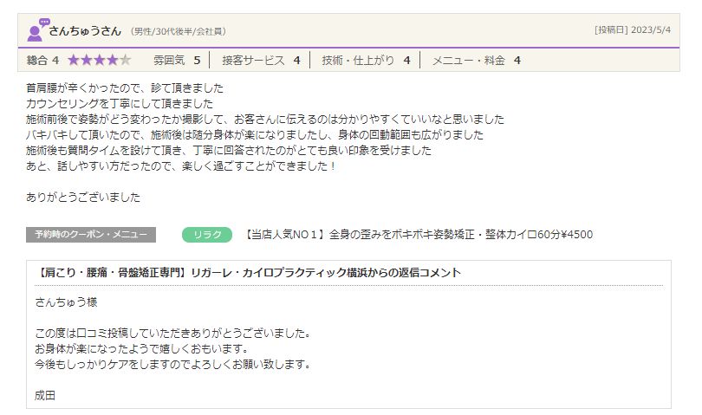
Task: Click the reviewer attributes 男性/30代後半/会社員
Action: pos(179,31)
